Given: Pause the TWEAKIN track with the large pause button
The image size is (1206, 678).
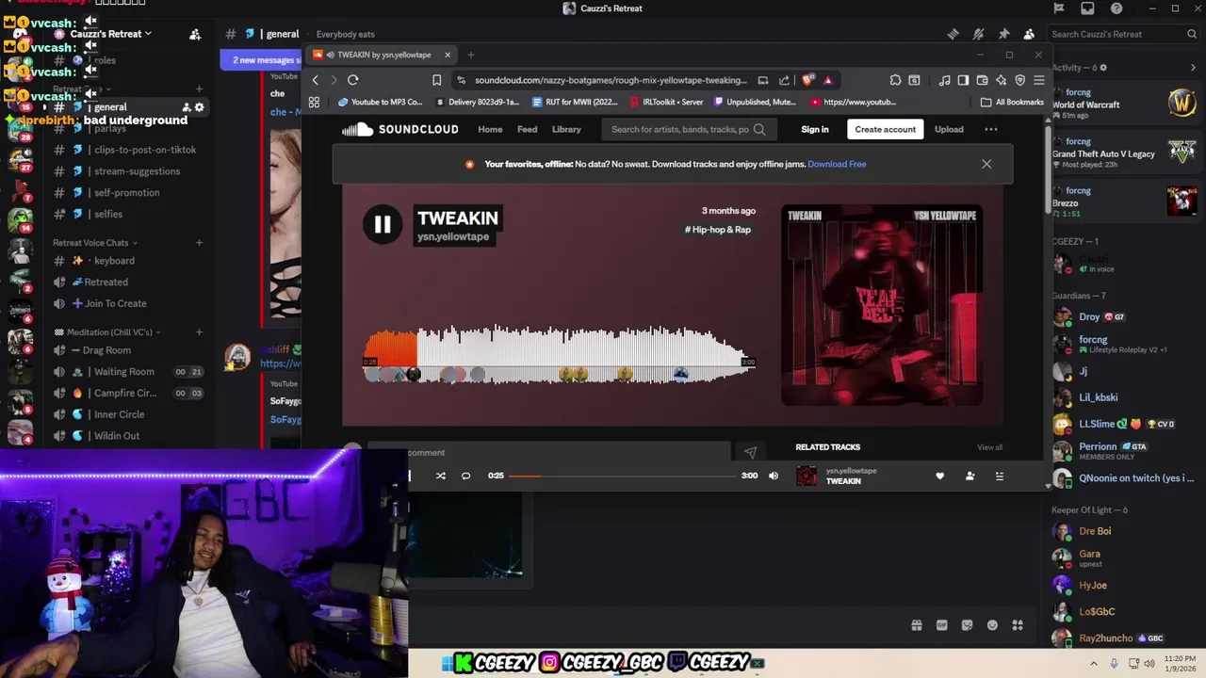Looking at the screenshot, I should (383, 224).
